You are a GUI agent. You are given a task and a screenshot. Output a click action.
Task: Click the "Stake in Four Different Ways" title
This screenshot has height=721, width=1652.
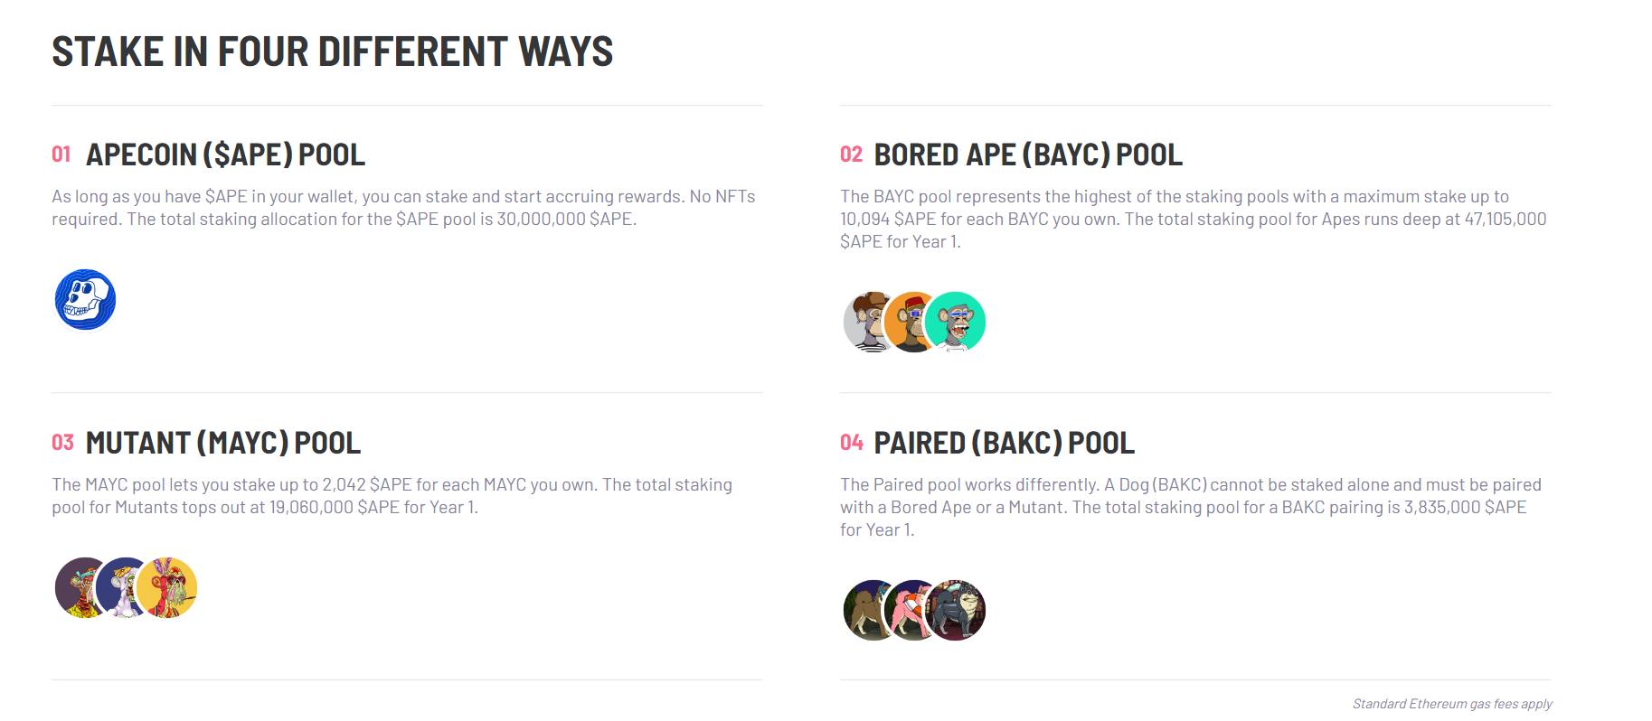point(332,51)
